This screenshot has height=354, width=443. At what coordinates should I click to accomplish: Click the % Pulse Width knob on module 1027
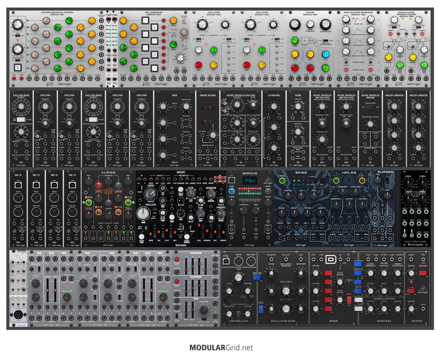point(17,49)
